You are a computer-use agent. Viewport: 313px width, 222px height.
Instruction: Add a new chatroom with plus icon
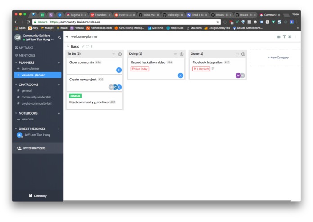pyautogui.click(x=59, y=85)
